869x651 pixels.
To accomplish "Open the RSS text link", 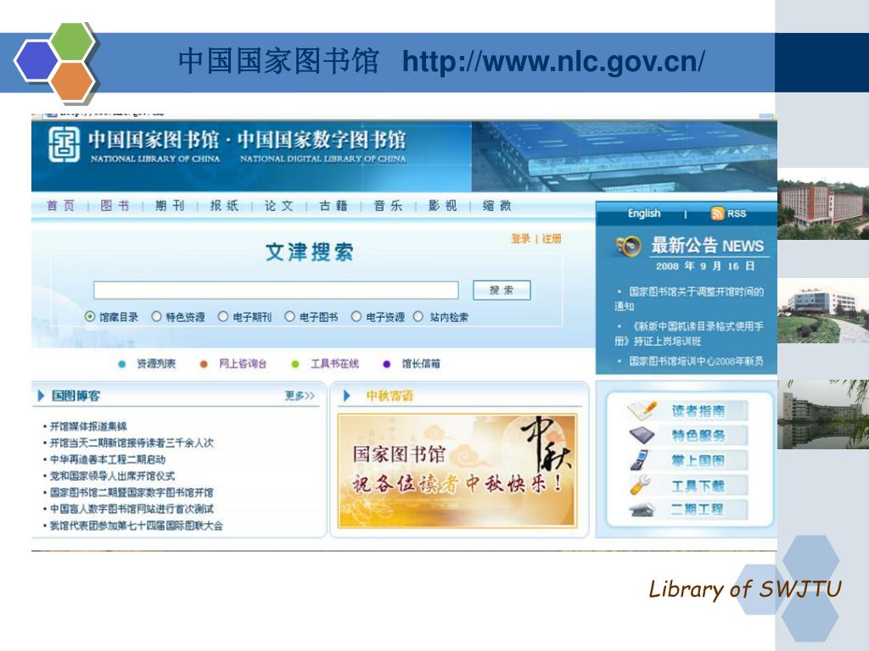I will click(737, 214).
